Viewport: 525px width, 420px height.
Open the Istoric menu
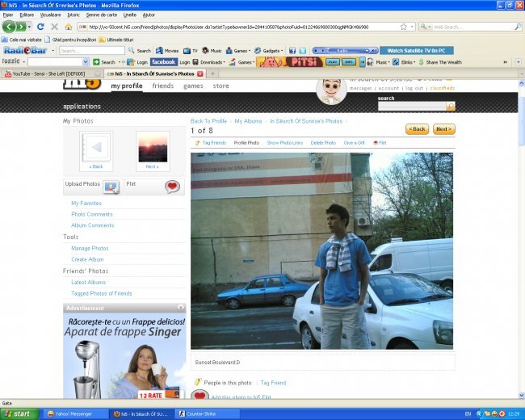pyautogui.click(x=73, y=15)
